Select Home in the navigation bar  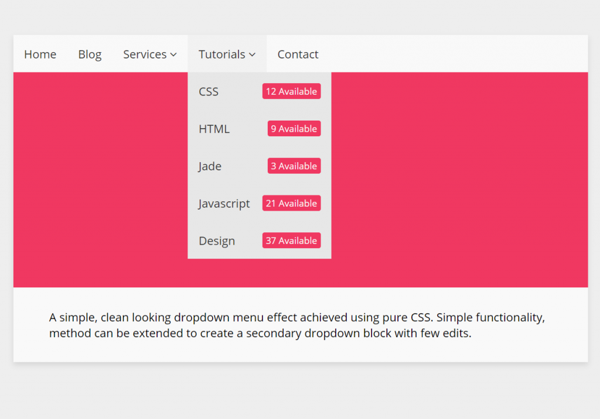[x=40, y=54]
